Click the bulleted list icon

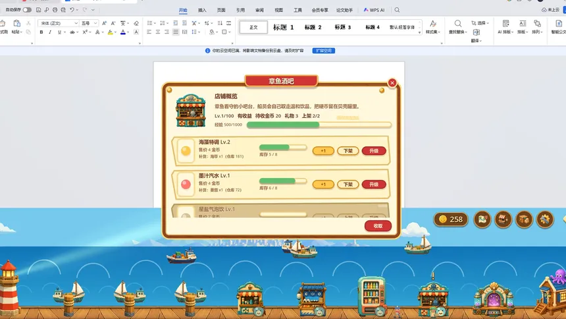pos(150,23)
